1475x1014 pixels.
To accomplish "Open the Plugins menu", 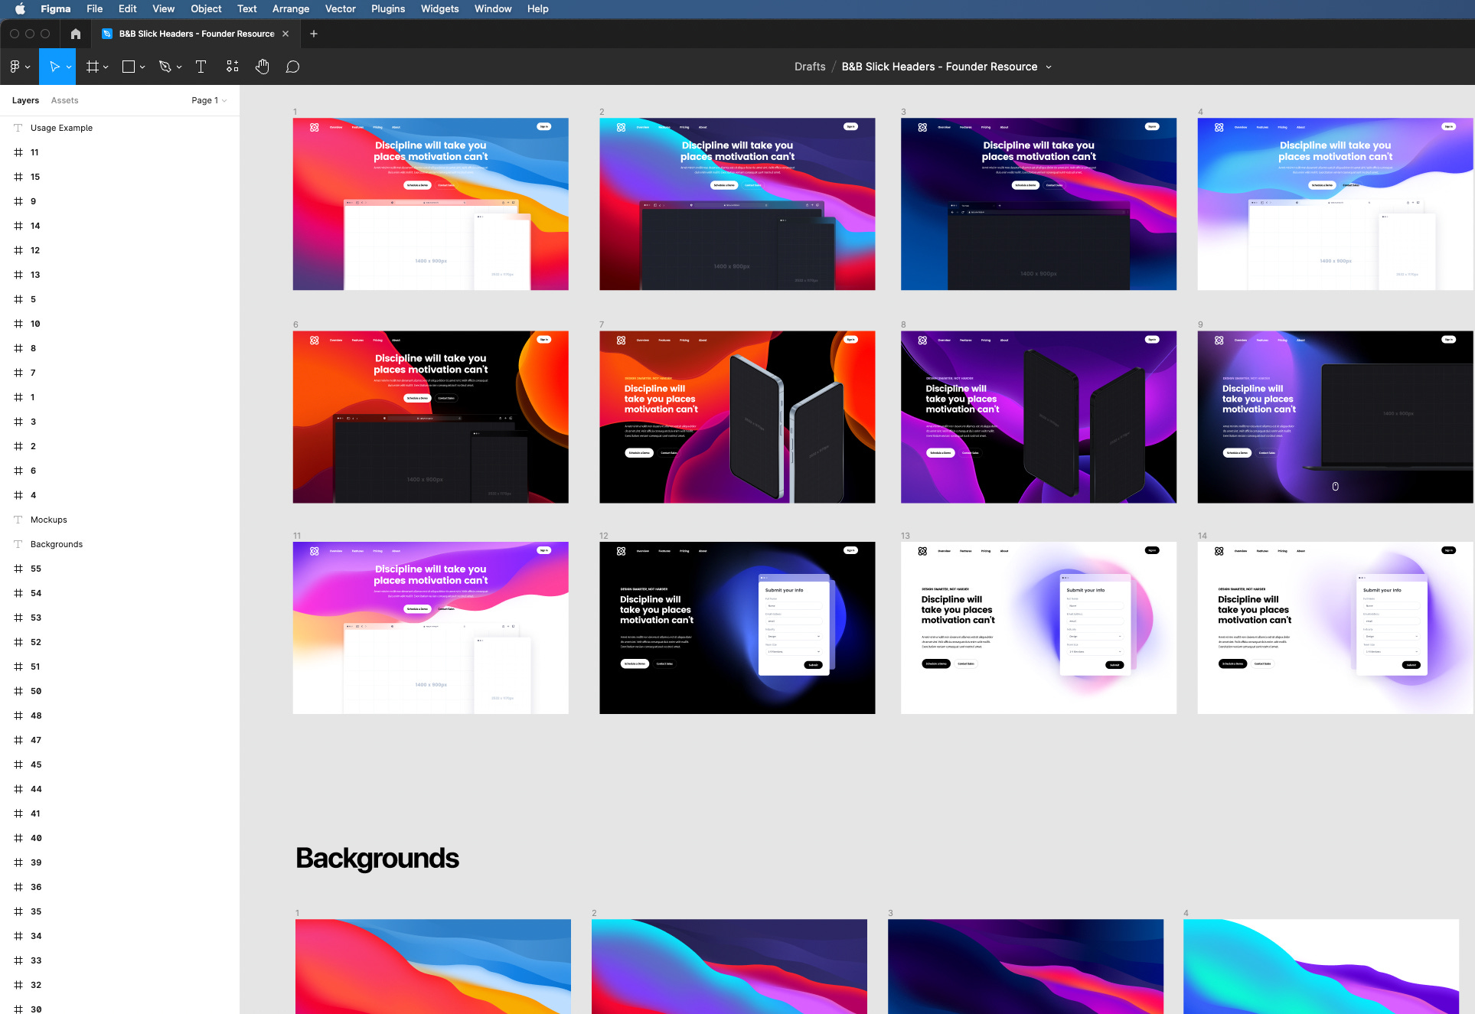I will pos(387,8).
